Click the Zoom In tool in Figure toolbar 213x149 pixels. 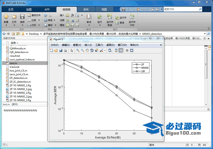78,51
